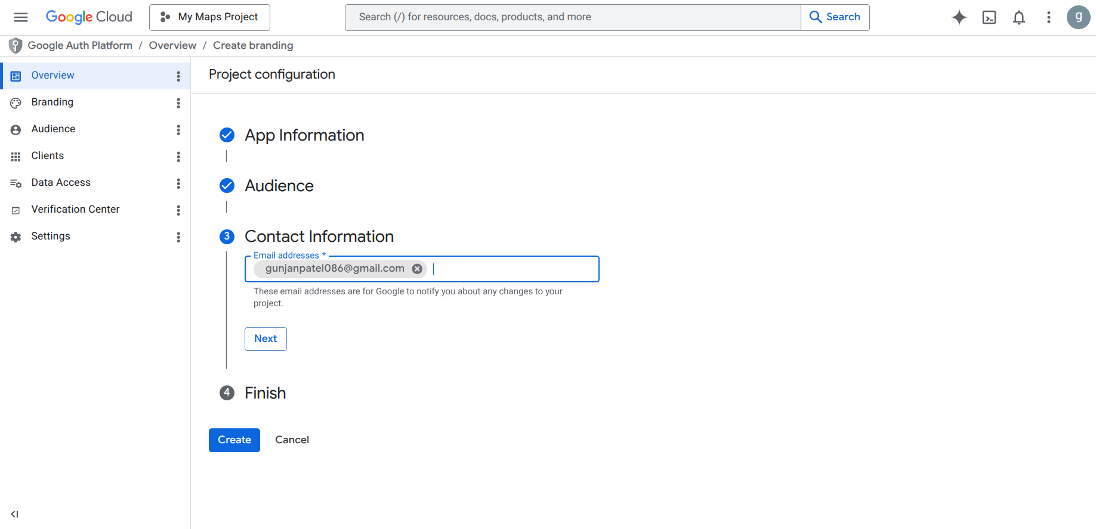
Task: Open Clients row three-dot menu
Action: point(178,157)
